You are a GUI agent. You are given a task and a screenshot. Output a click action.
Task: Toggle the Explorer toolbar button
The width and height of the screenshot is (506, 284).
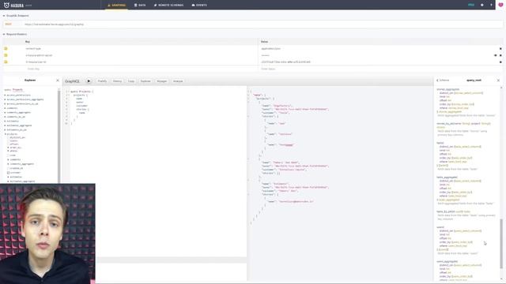(x=145, y=81)
